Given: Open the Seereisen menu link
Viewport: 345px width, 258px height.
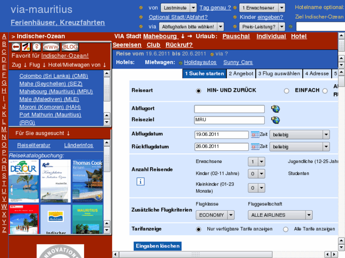Looking at the screenshot, I should coord(127,45).
